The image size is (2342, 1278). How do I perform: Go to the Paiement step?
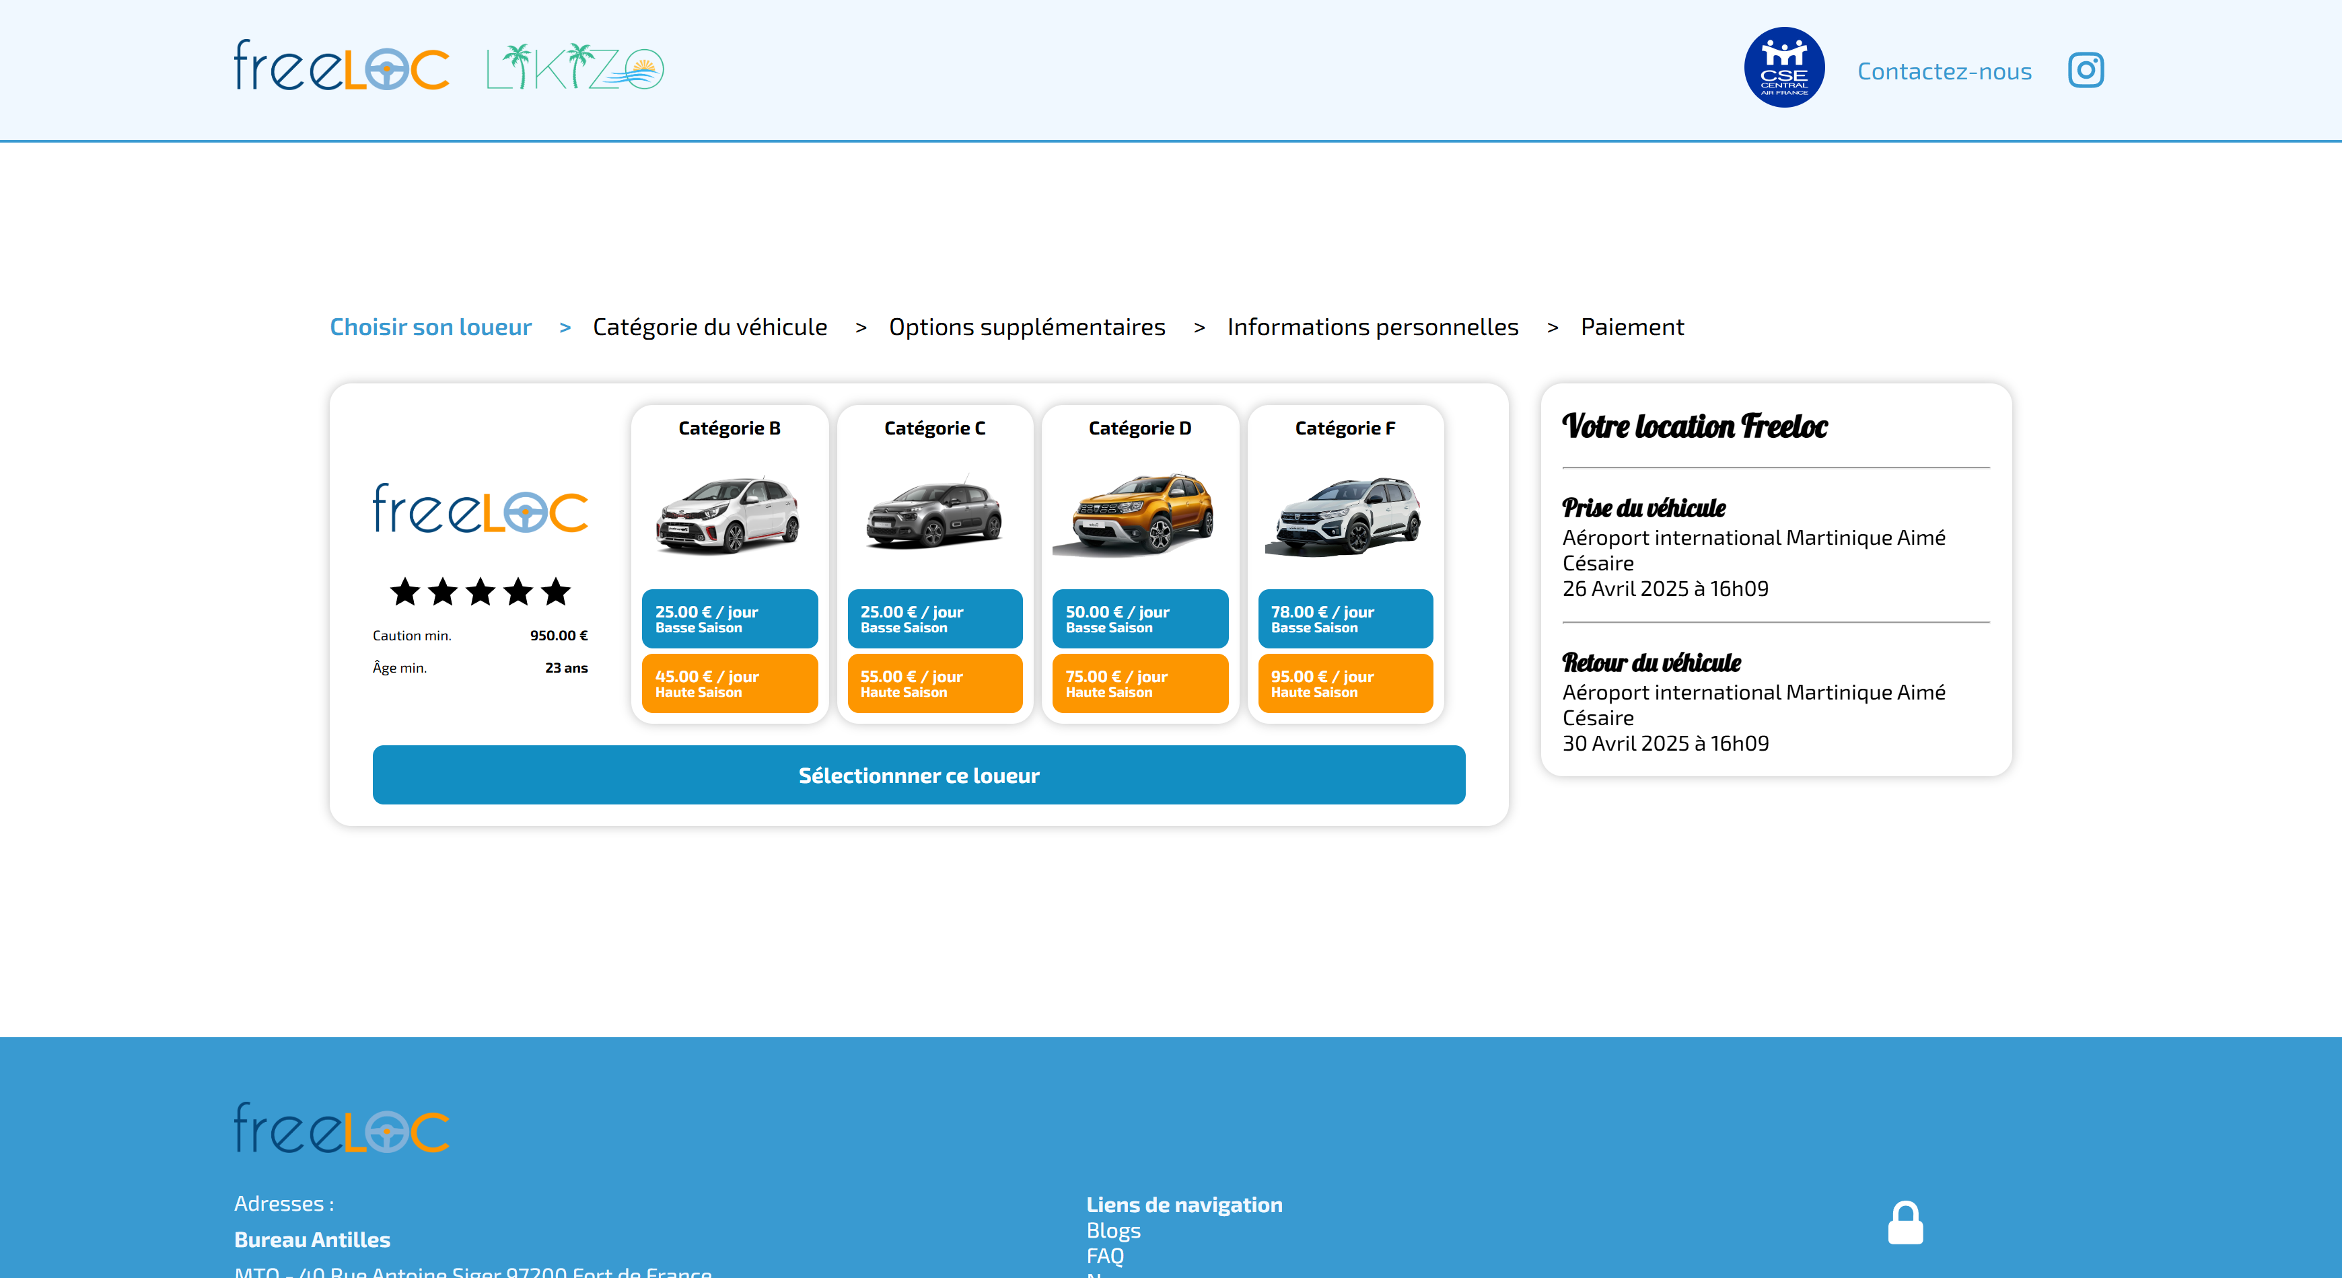(1632, 326)
